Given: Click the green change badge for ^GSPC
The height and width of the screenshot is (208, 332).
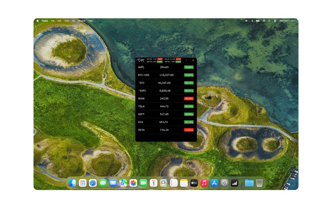Looking at the screenshot, I should click(x=189, y=91).
